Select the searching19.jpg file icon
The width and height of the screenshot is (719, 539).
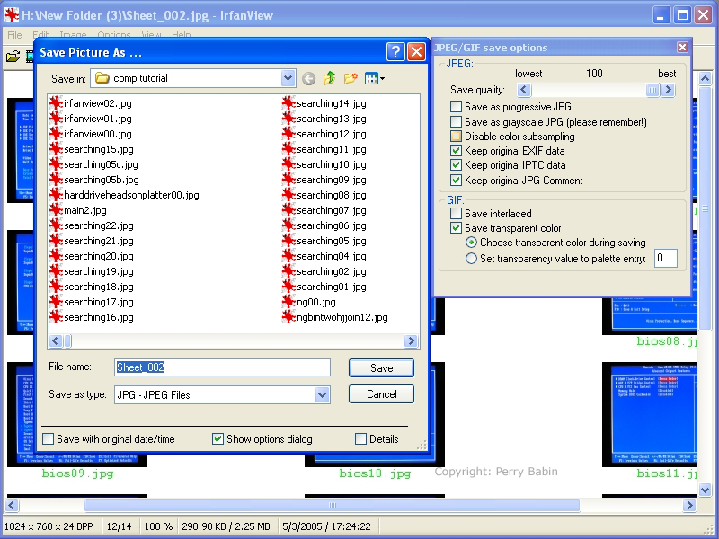tap(56, 271)
